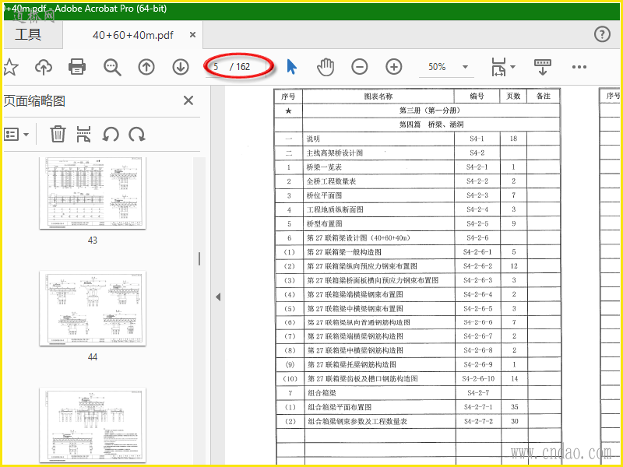Collapse the navigation pane with left arrow
The width and height of the screenshot is (623, 467).
point(218,297)
